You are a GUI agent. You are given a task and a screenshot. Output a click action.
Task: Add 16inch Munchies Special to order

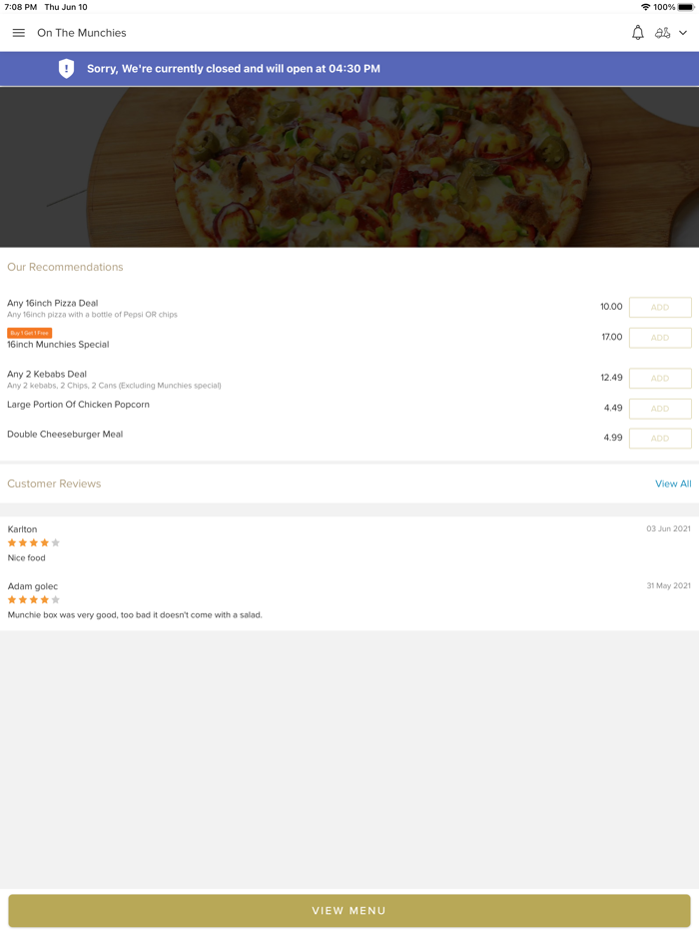660,338
